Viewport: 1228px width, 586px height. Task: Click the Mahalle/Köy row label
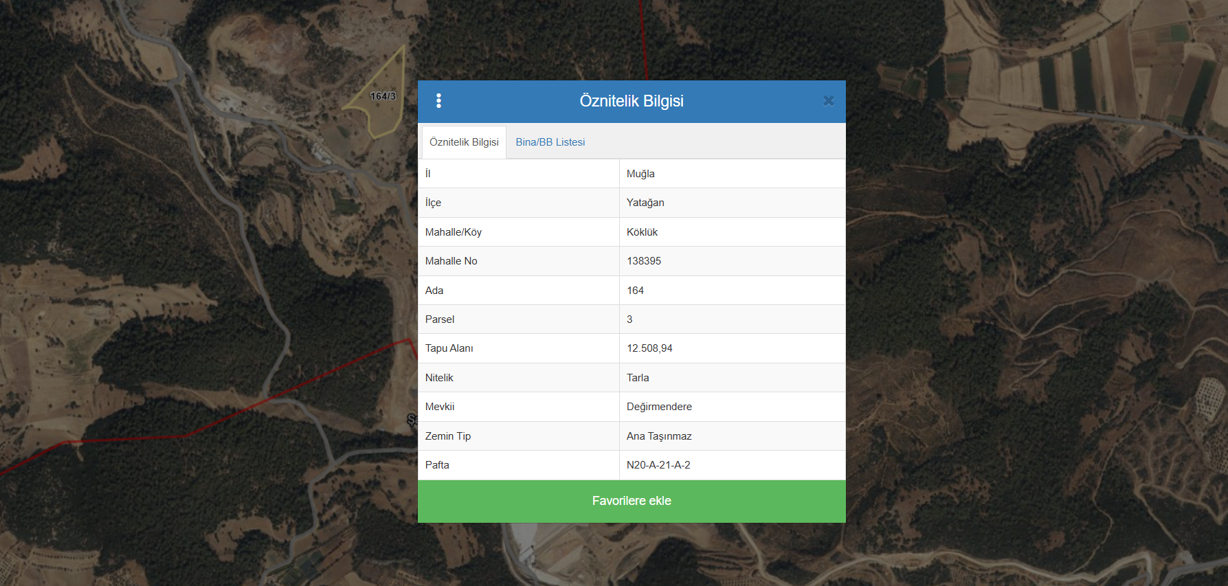pos(454,232)
